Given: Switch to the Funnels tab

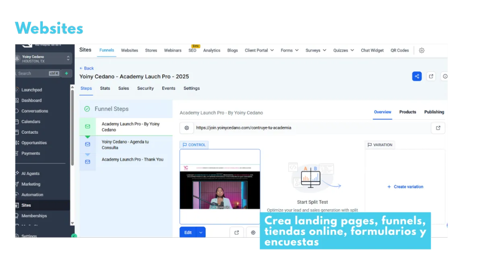Looking at the screenshot, I should (x=107, y=50).
